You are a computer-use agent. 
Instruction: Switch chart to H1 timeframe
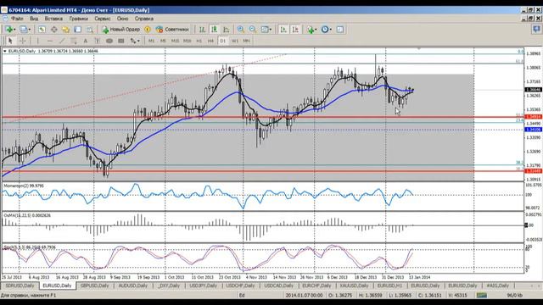[x=199, y=41]
